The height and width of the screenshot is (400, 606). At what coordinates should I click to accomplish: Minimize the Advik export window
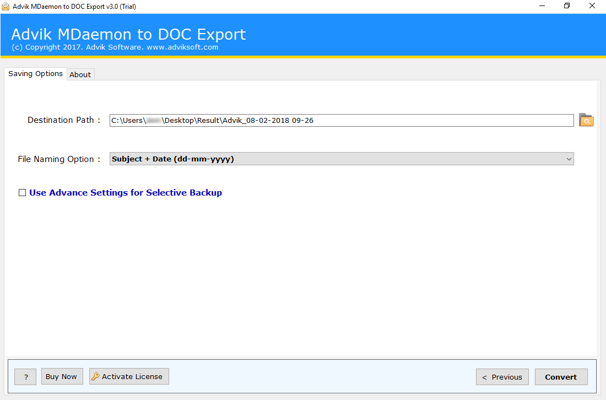click(x=542, y=6)
